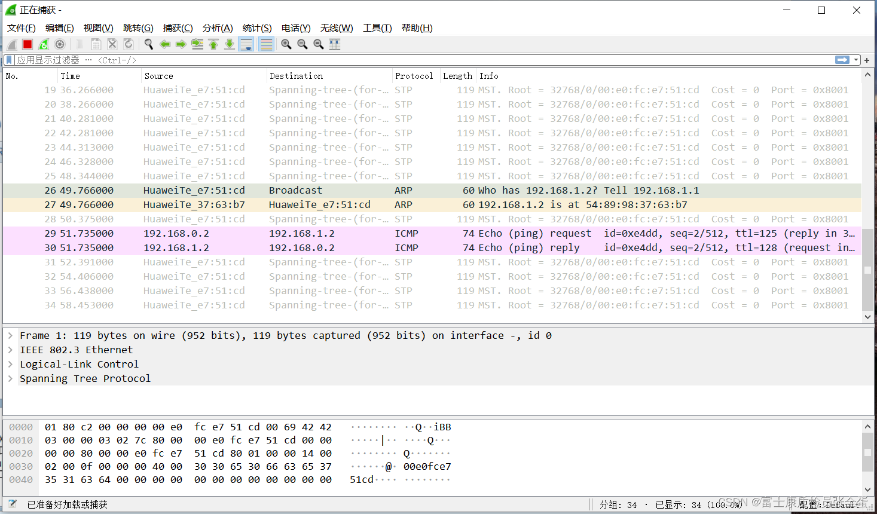Open the 文件(F) menu

(x=22, y=28)
